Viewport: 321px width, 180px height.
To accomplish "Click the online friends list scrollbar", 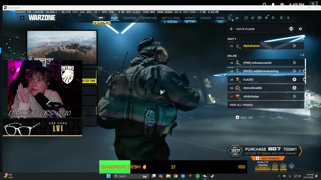I will click(x=305, y=71).
